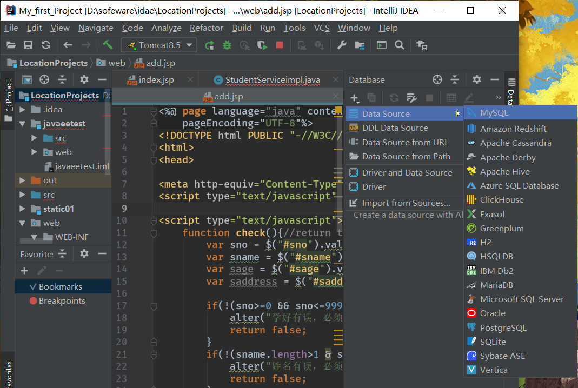Open the Navigate menu
This screenshot has width=578, height=388.
(96, 28)
